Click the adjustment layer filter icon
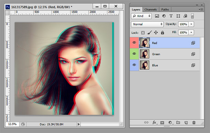The height and width of the screenshot is (133, 210). 164,16
